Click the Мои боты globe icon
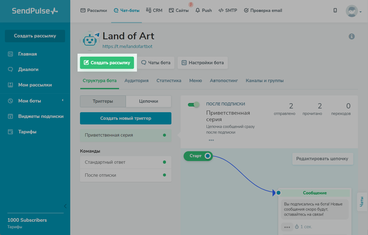The height and width of the screenshot is (235, 368). [x=10, y=101]
